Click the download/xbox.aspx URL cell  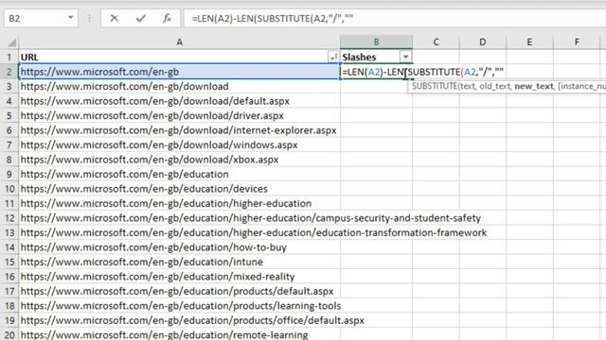[x=179, y=160]
